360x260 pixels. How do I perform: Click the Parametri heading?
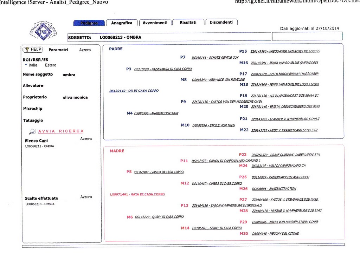pyautogui.click(x=58, y=50)
